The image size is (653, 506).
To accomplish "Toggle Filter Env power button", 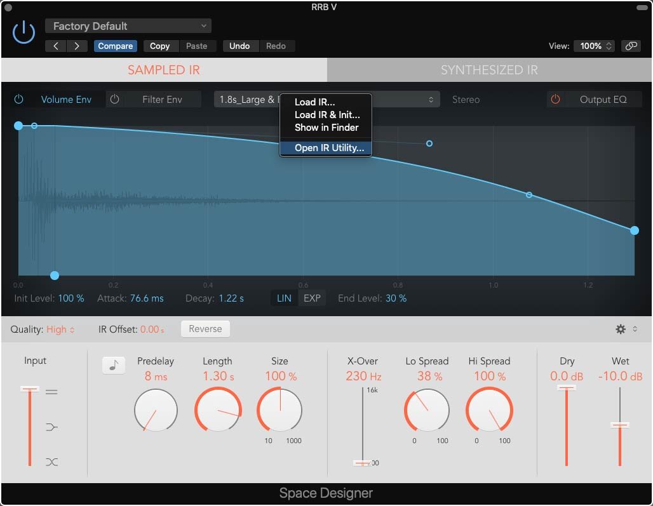I will tap(114, 100).
